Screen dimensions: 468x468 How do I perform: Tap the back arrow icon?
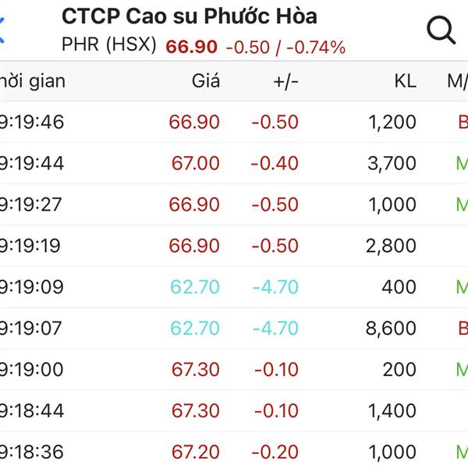click(x=2, y=30)
